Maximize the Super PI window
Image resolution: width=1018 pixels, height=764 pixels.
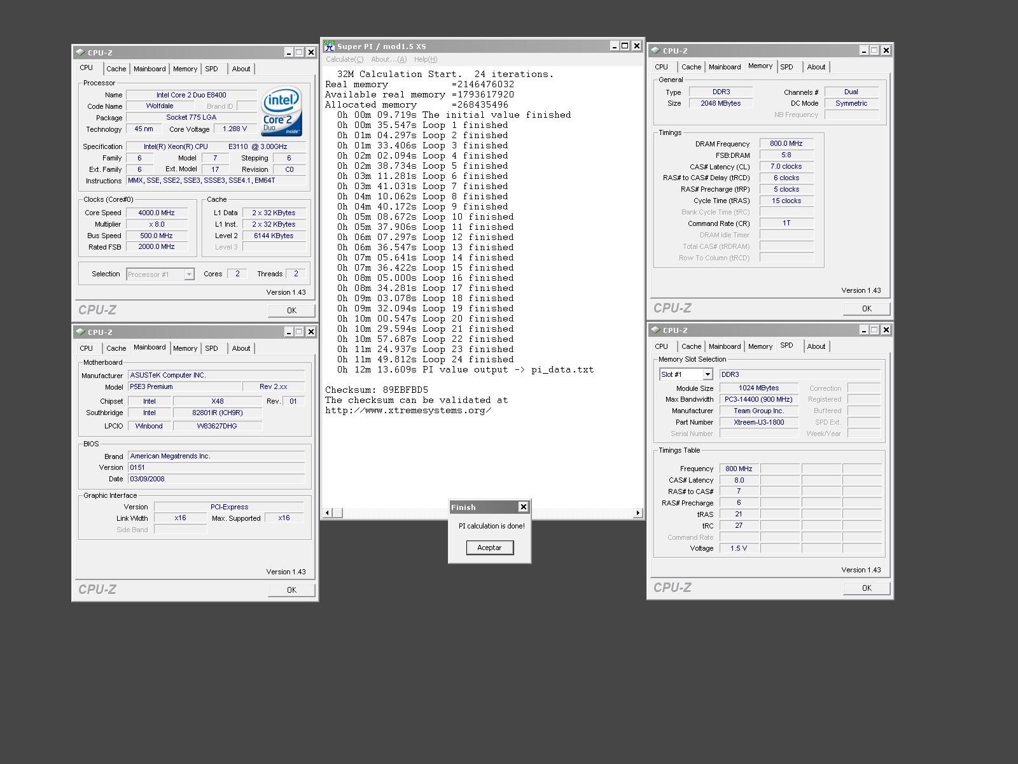pos(625,46)
